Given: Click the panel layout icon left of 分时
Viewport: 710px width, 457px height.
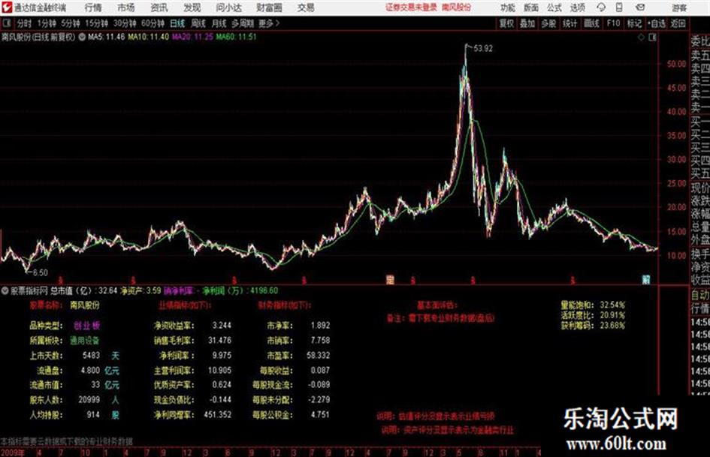Looking at the screenshot, I should click(7, 23).
